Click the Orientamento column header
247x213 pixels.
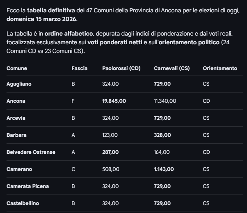click(x=220, y=68)
